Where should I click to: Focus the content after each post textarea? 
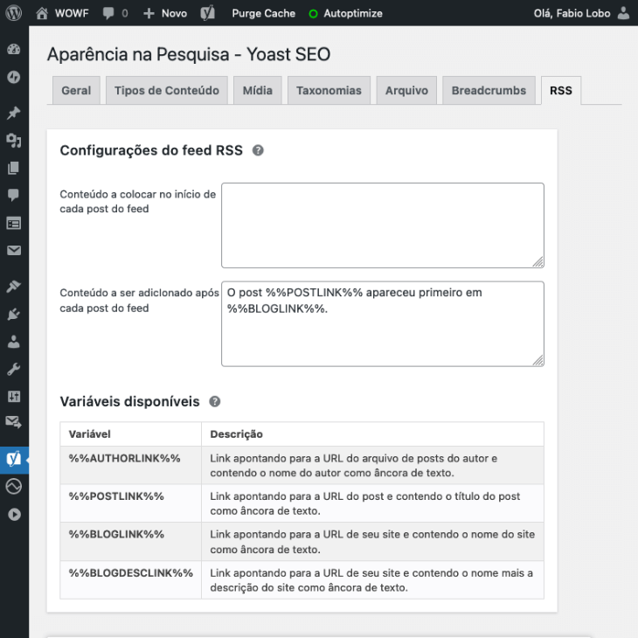[383, 324]
